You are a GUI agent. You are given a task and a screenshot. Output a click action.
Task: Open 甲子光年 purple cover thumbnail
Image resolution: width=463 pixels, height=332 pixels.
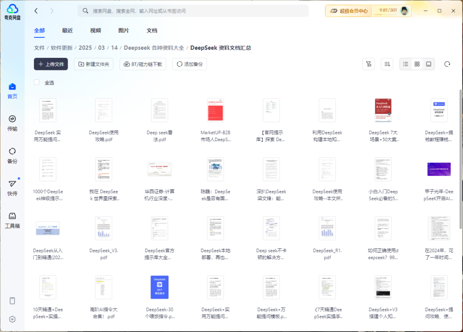[439, 169]
